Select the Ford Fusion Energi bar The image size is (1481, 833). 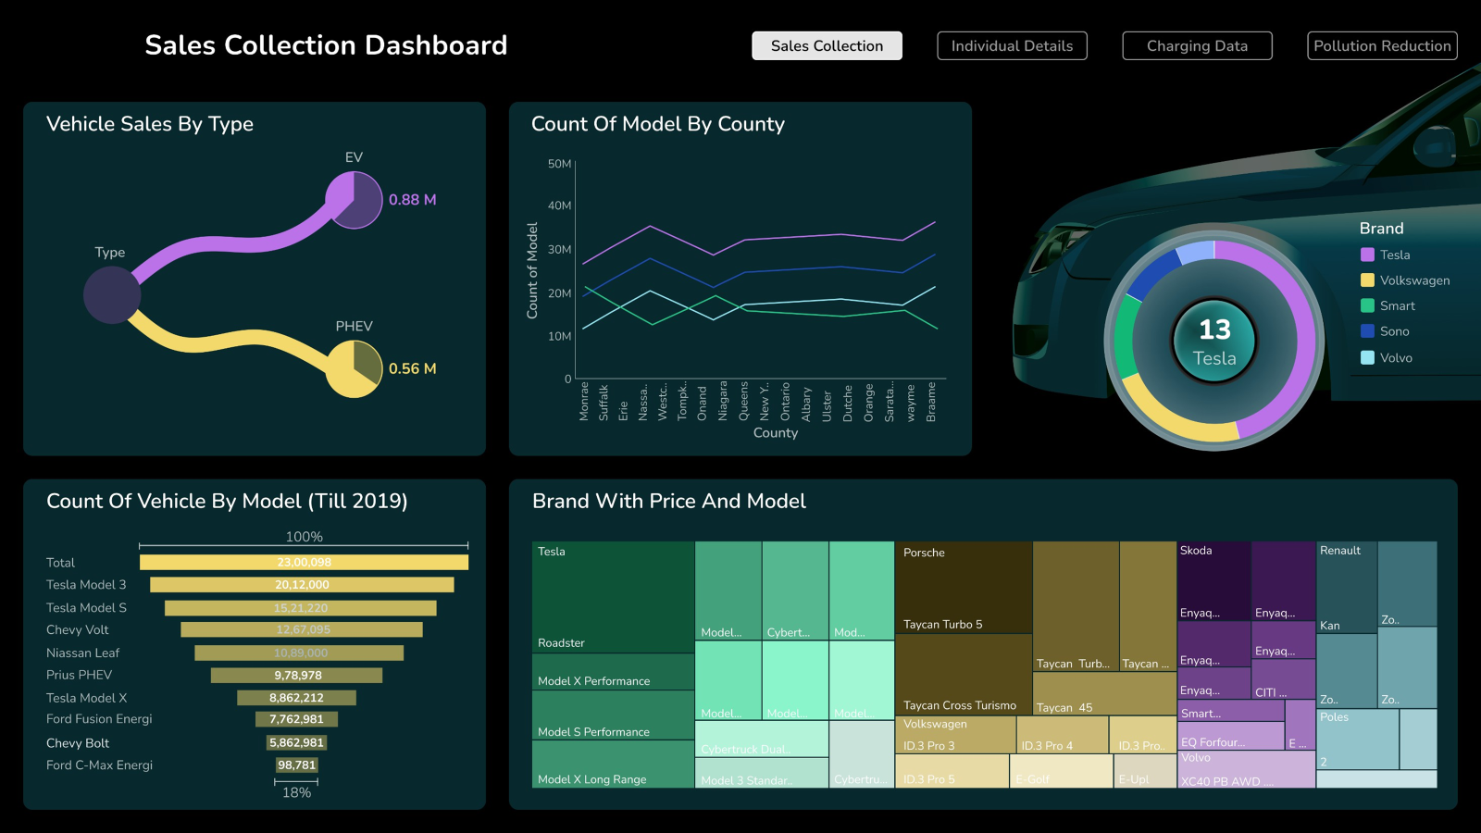296,719
